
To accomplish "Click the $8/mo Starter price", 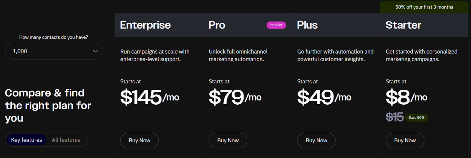I will click(x=407, y=97).
